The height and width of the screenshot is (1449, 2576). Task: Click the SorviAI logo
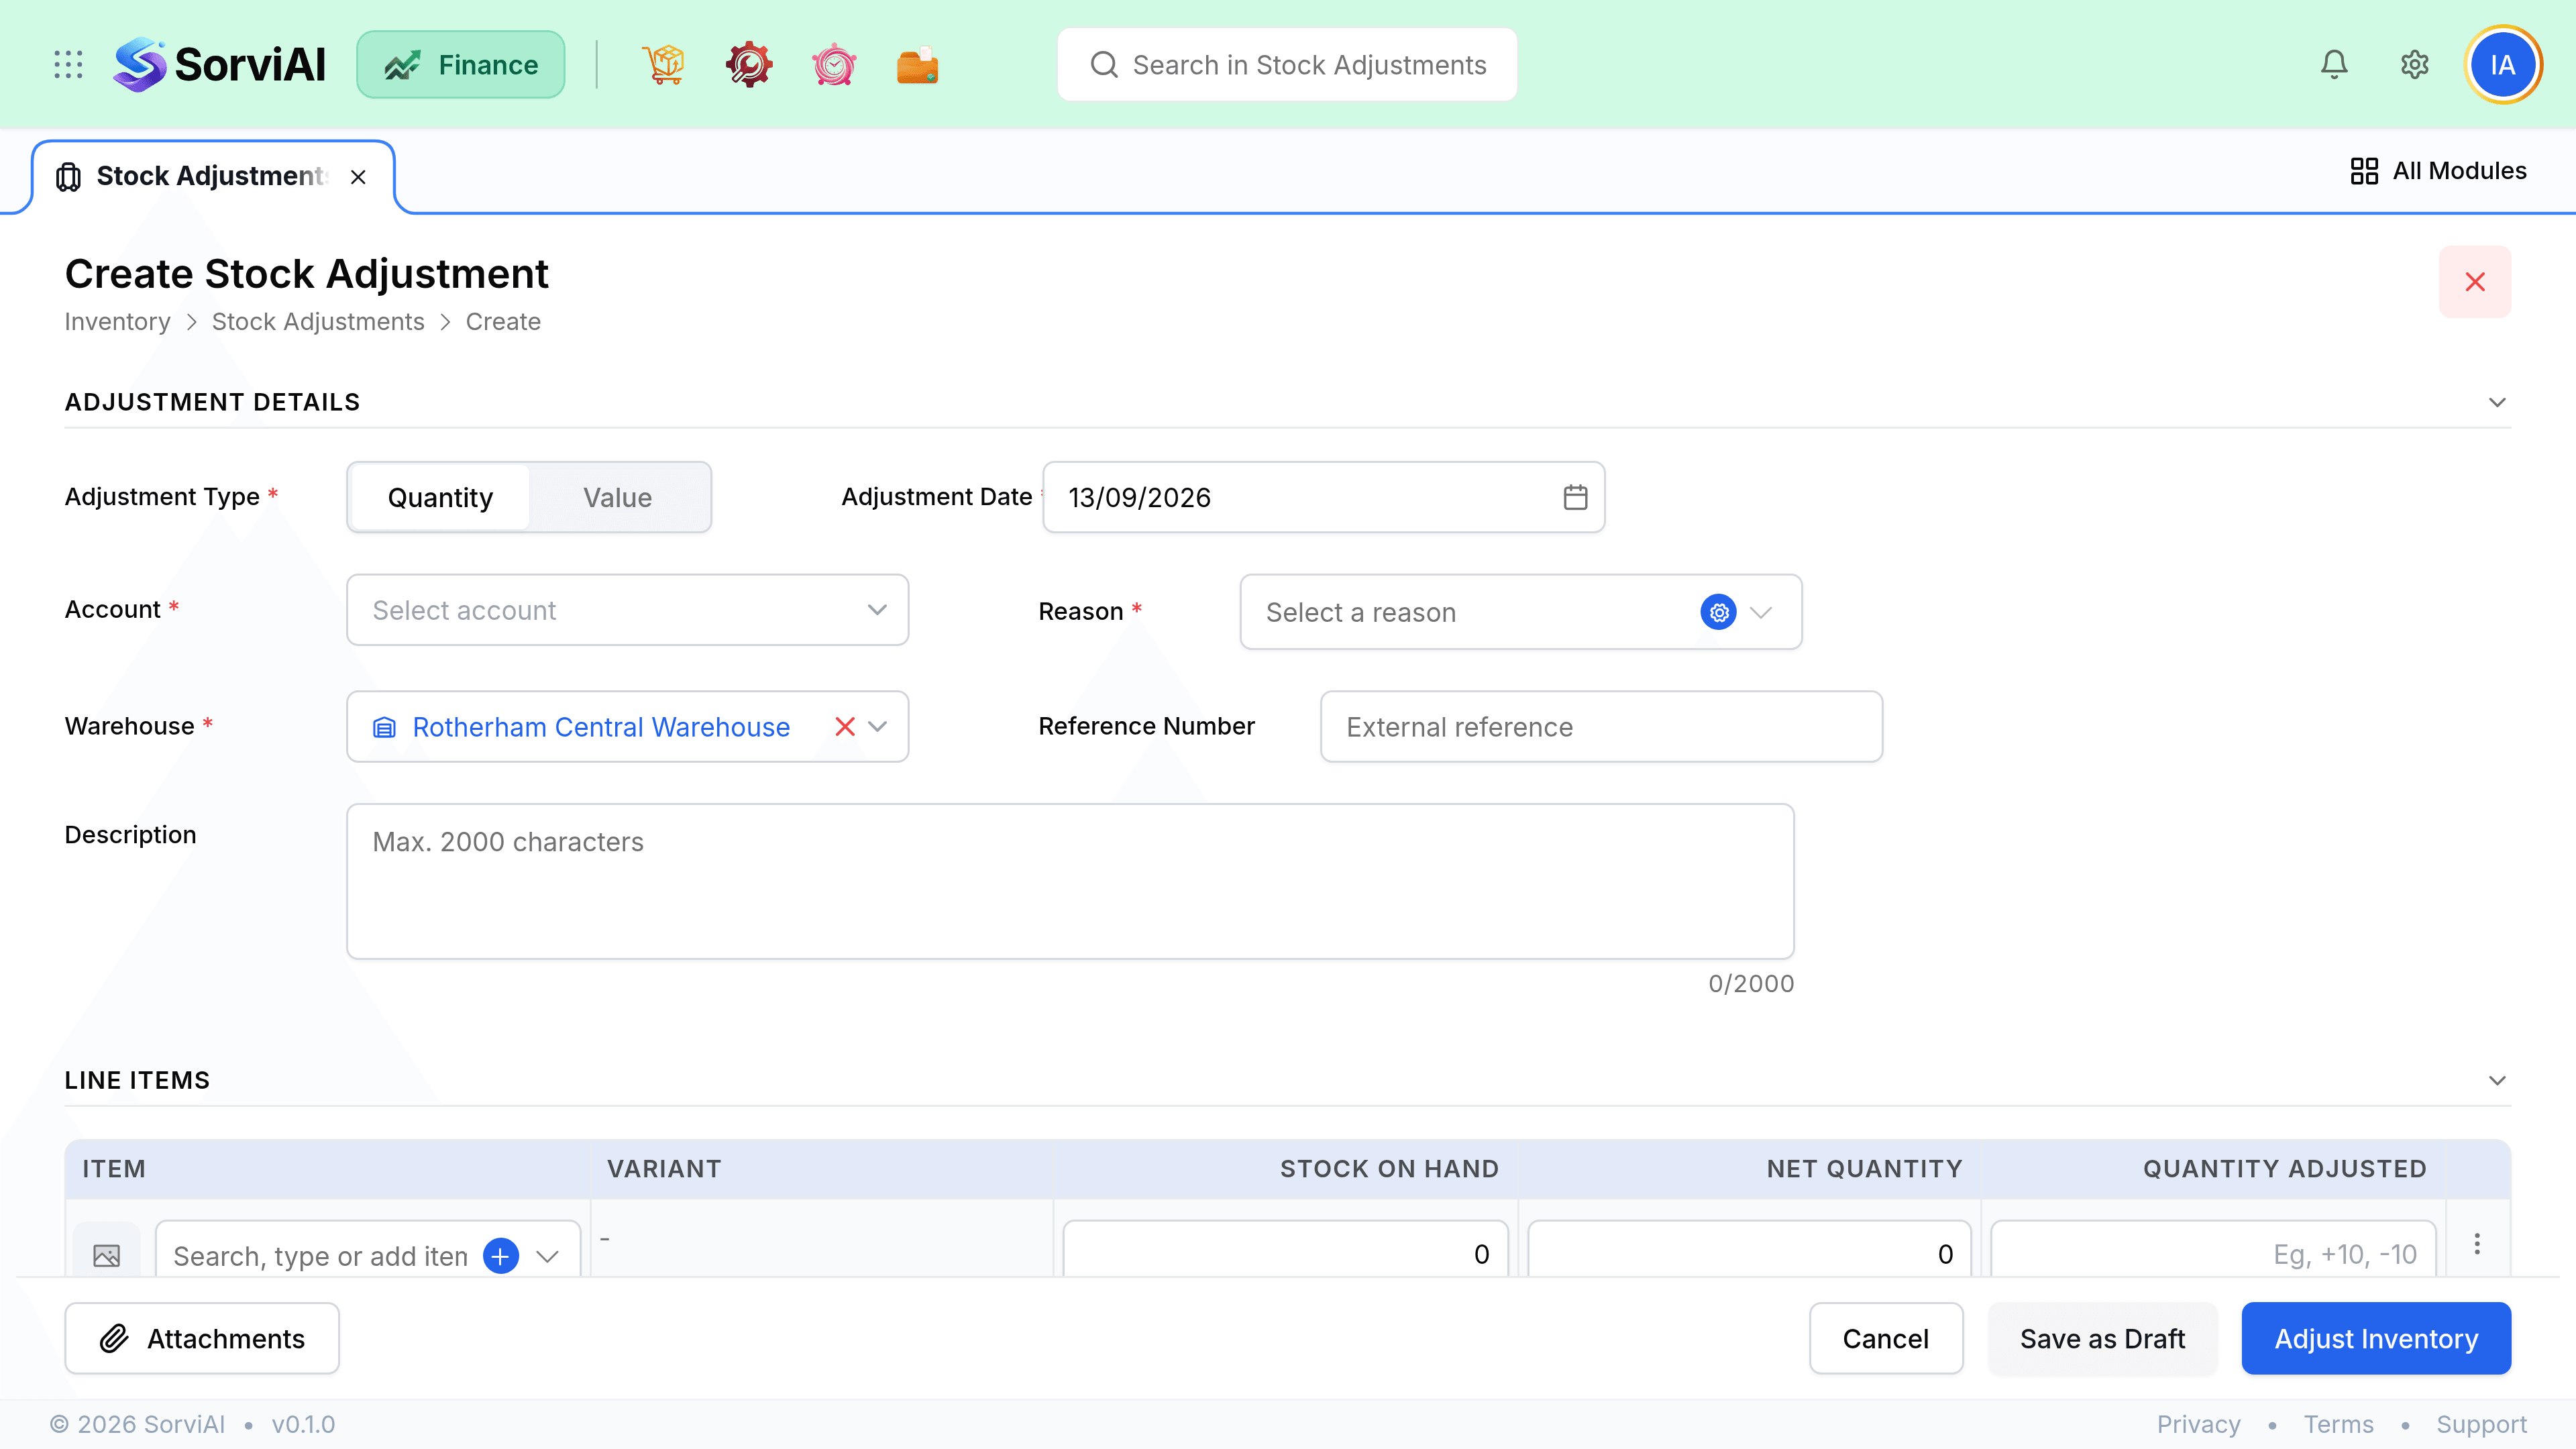[x=220, y=65]
